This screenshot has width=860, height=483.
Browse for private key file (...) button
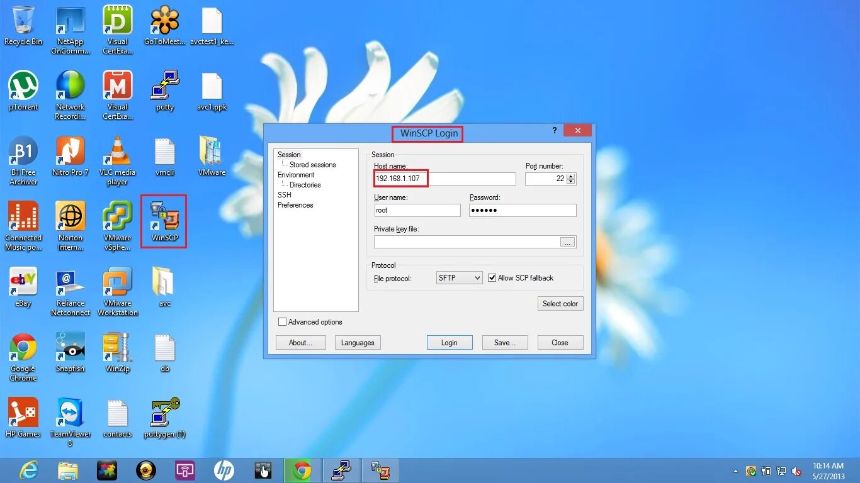click(567, 242)
